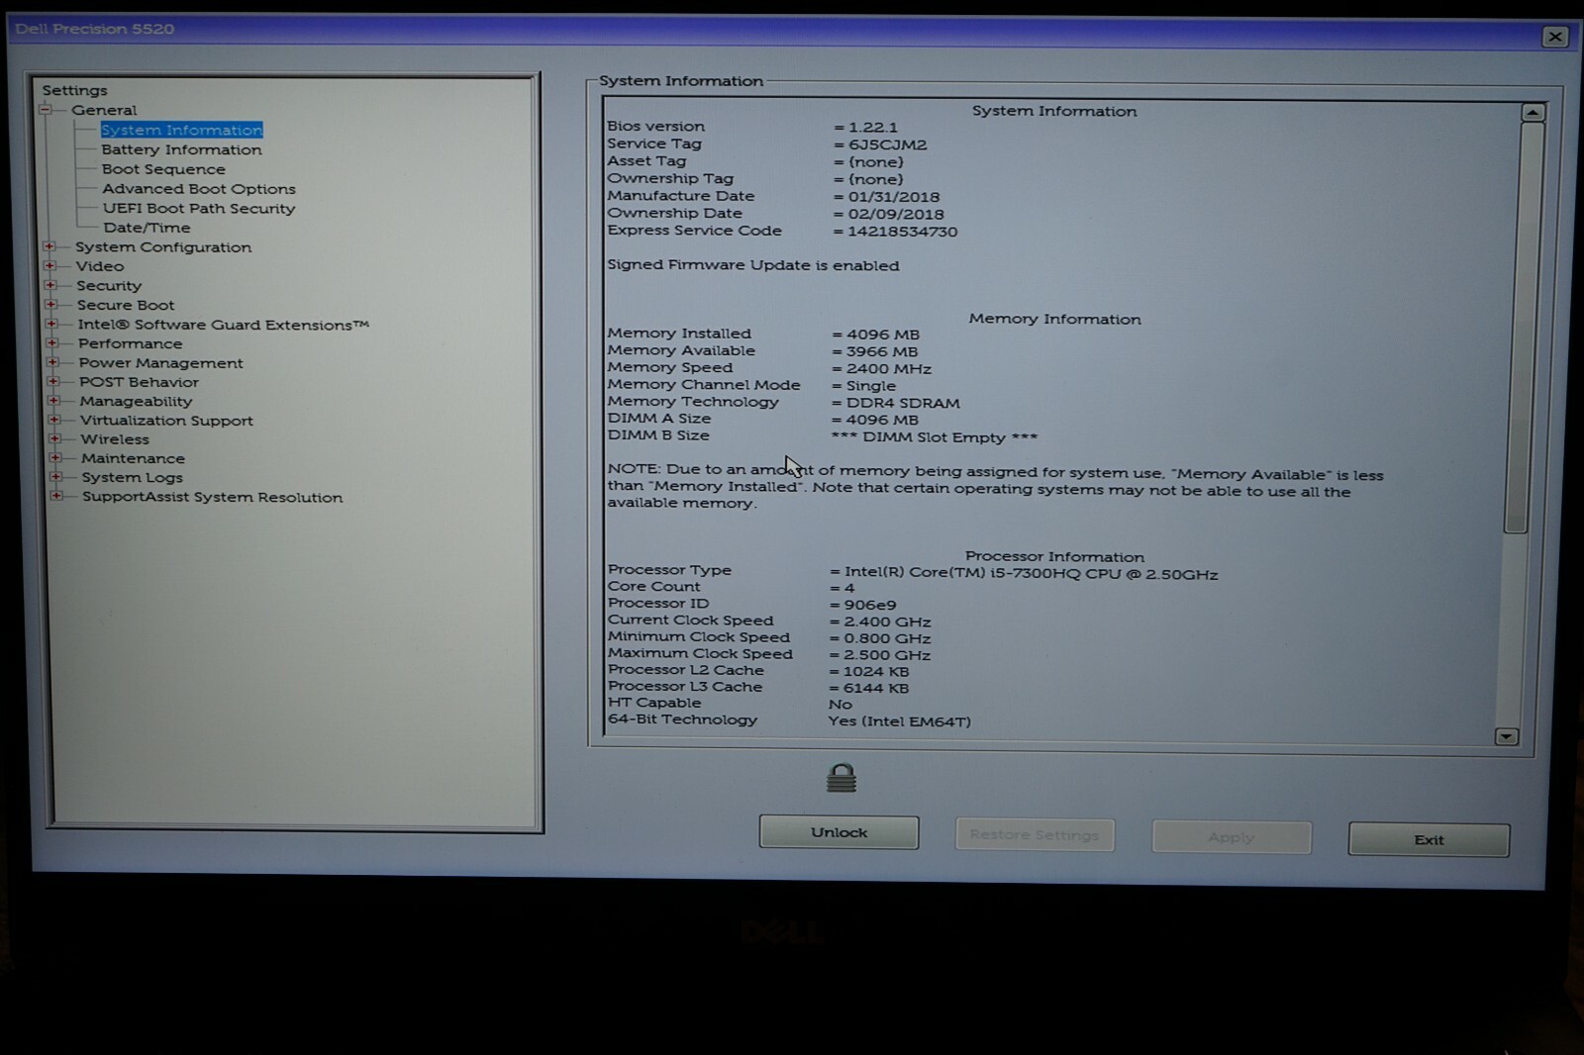Select the POST Behavior label
Screen dimensions: 1584x1055
pyautogui.click(x=139, y=382)
